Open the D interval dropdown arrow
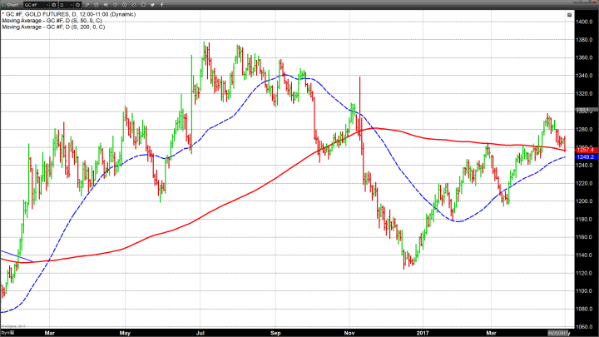The height and width of the screenshot is (337, 599). point(70,5)
